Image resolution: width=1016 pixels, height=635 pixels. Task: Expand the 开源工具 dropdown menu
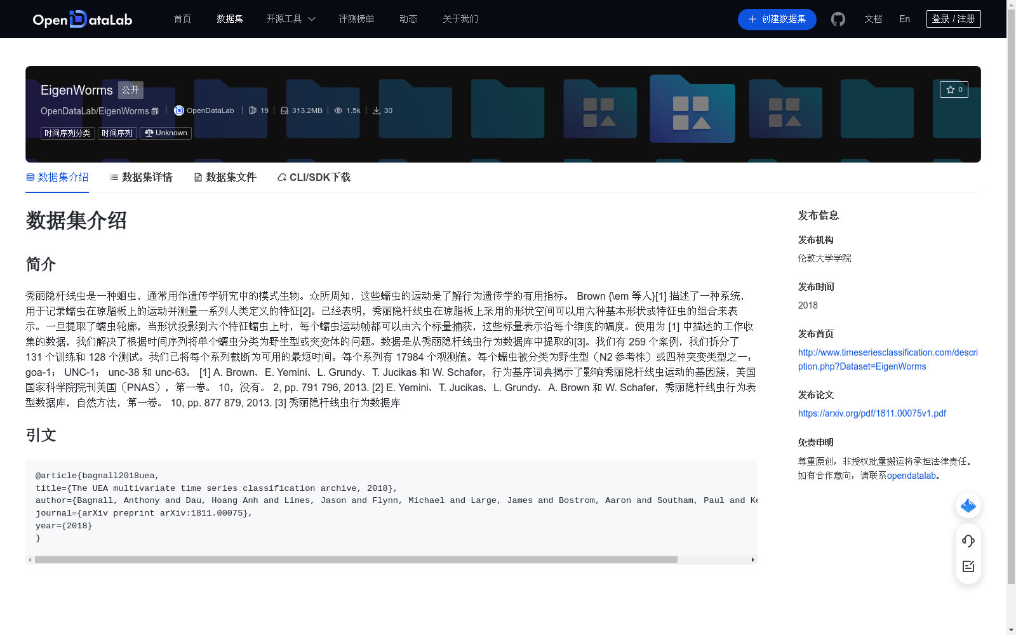[291, 19]
